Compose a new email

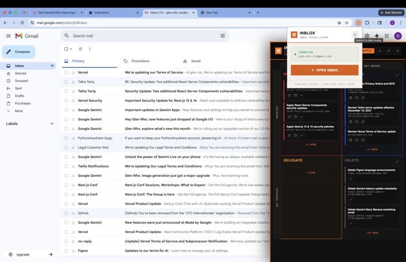click(19, 52)
